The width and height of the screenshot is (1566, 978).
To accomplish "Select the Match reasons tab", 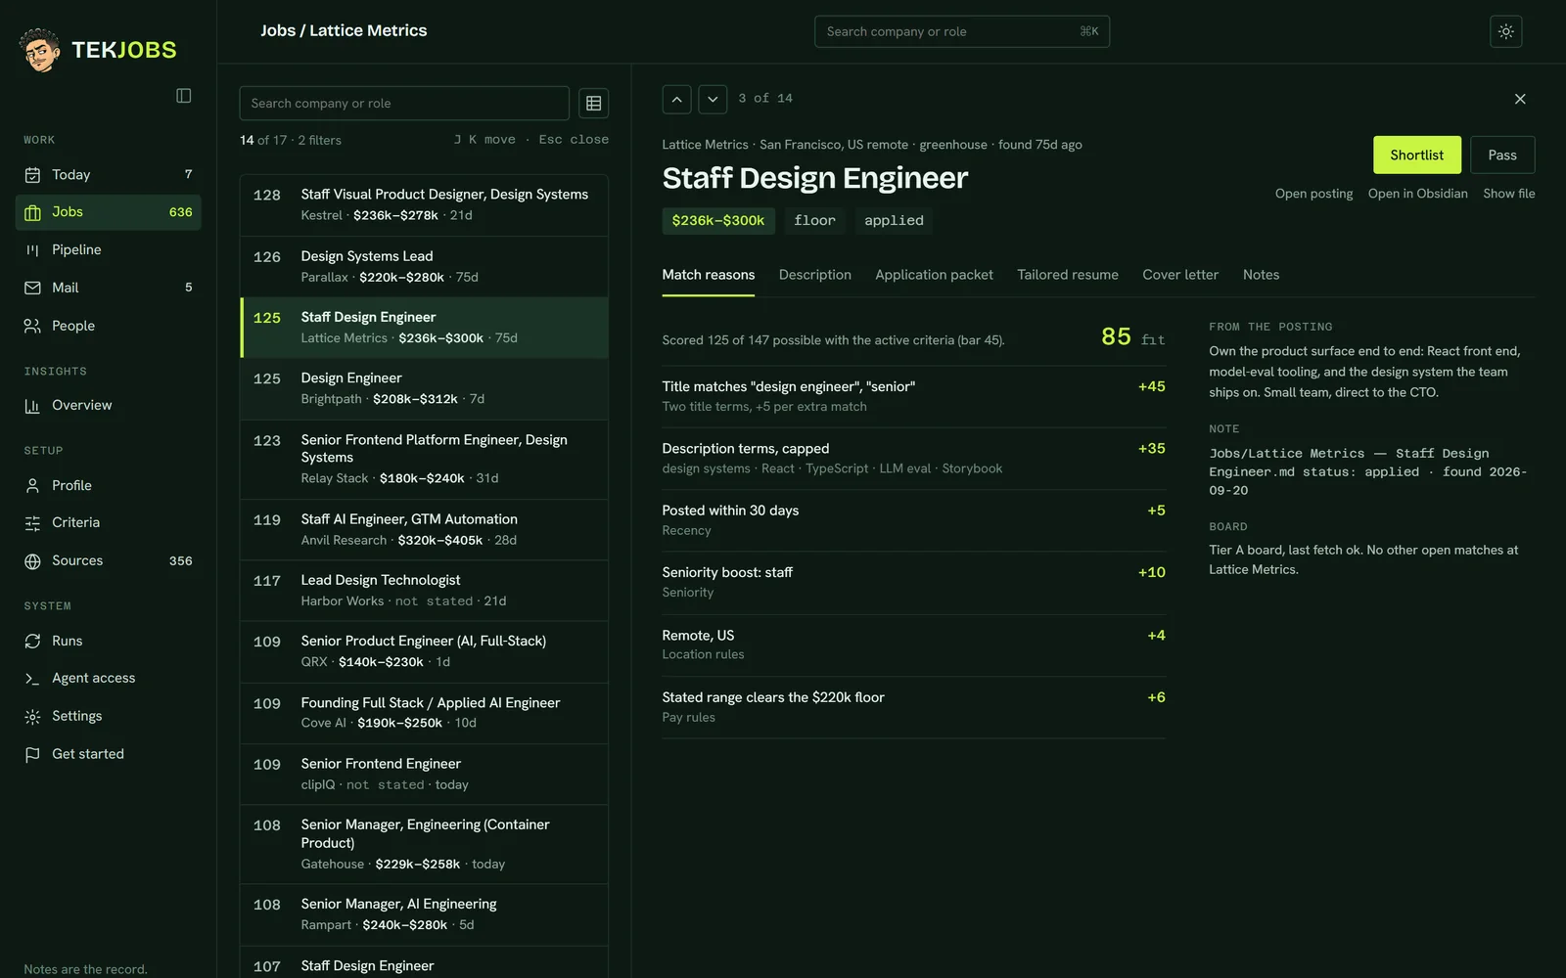I will click(x=708, y=275).
